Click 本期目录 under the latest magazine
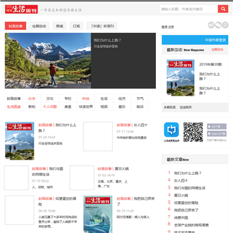This screenshot has width=233, height=233. (x=170, y=107)
